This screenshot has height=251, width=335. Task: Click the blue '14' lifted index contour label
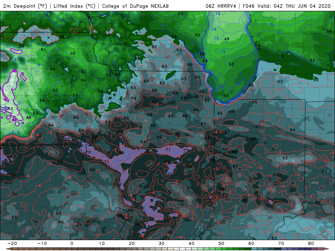pyautogui.click(x=214, y=29)
